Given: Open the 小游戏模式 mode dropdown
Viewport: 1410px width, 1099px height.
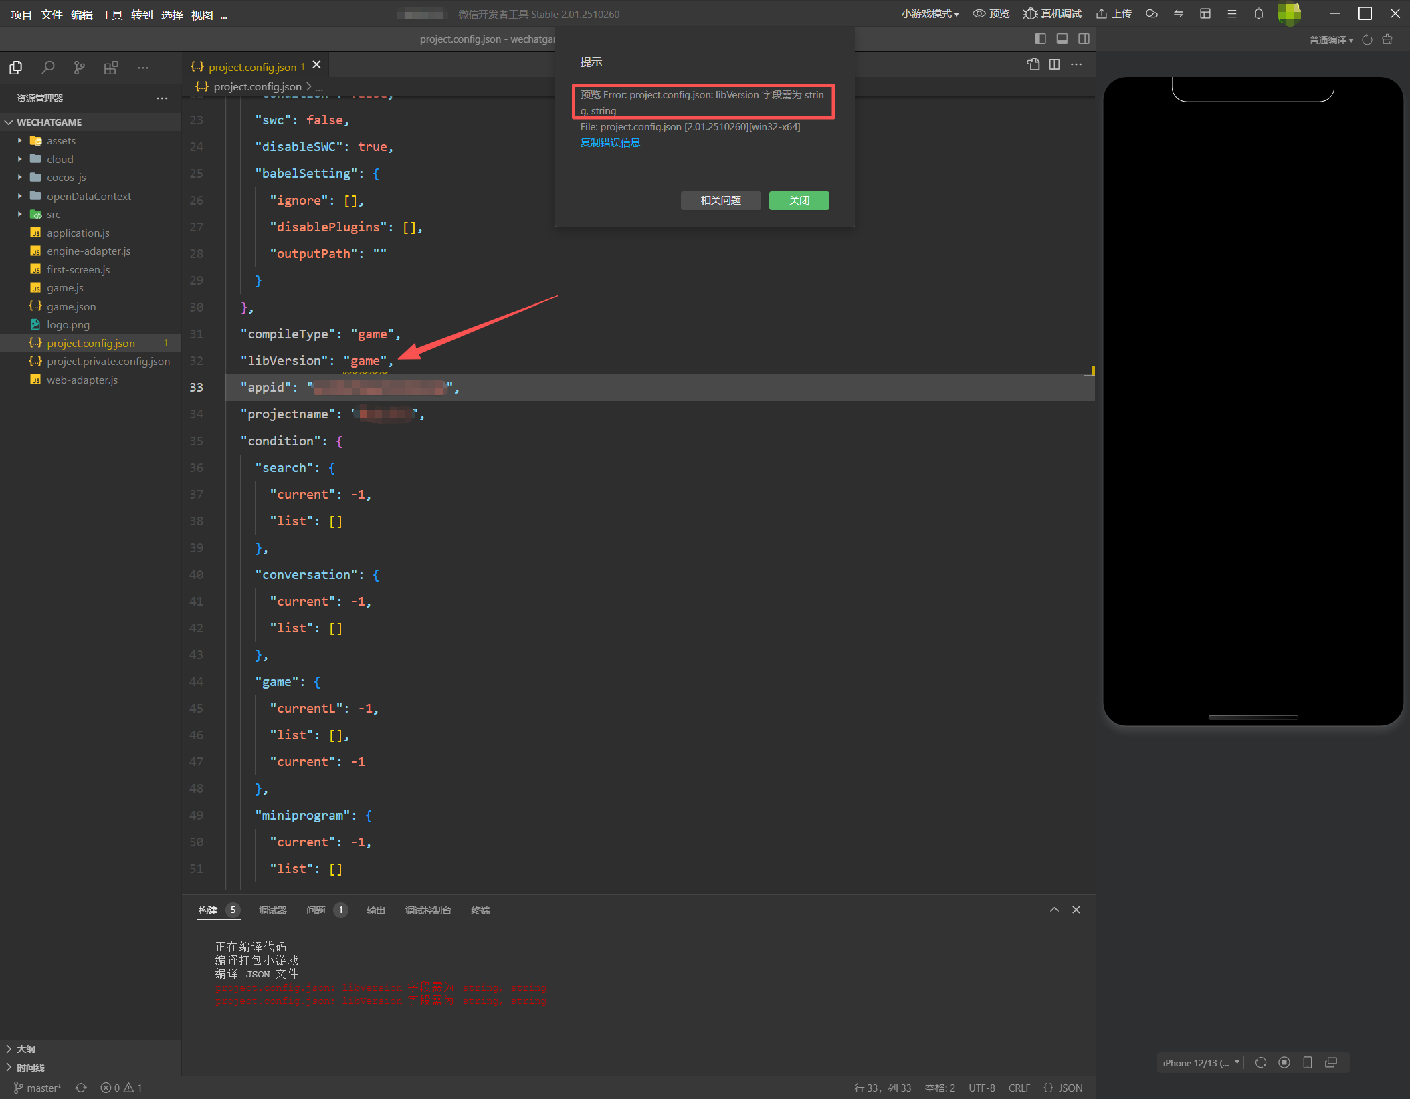Looking at the screenshot, I should [929, 14].
